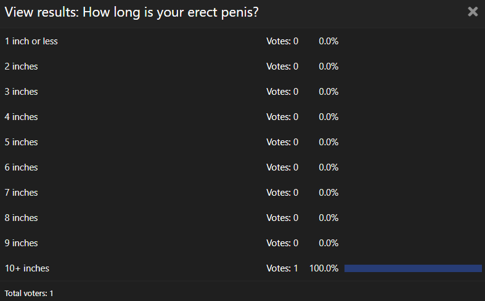Click "Votes: 0" in the 9 inches row
This screenshot has width=485, height=301.
click(282, 243)
